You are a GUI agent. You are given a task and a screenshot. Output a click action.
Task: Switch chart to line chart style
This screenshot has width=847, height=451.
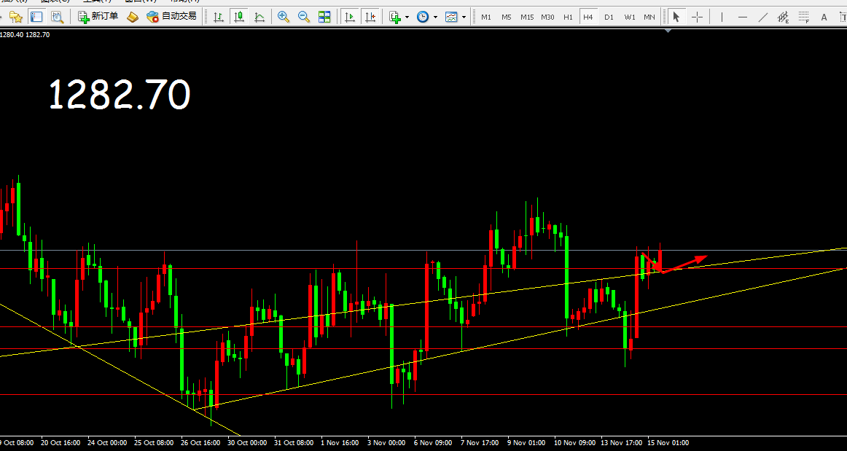[259, 17]
